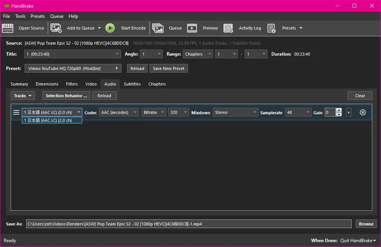
Task: Increase Gain using the stepper arrow
Action: [x=340, y=110]
